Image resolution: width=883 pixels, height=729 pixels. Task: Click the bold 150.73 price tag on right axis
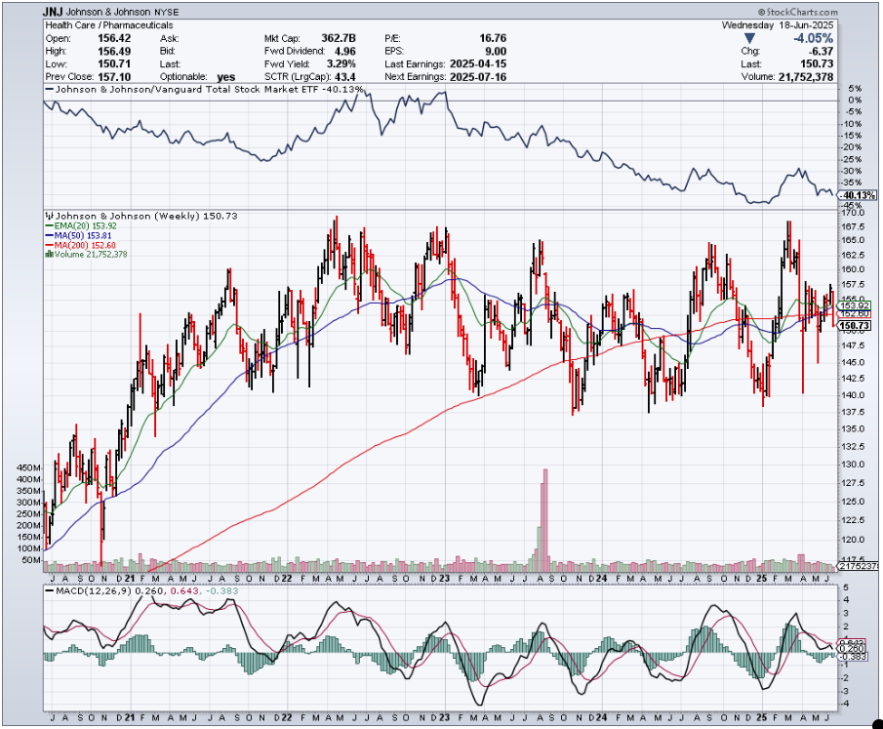click(855, 326)
